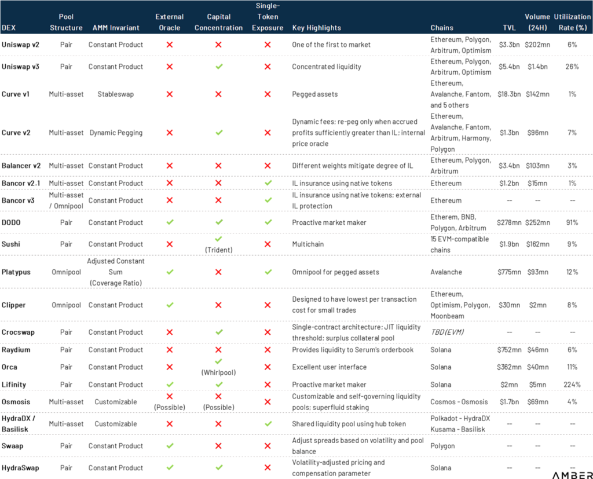
Task: Click Curve v1 TVL value $18.3bn
Action: [509, 94]
